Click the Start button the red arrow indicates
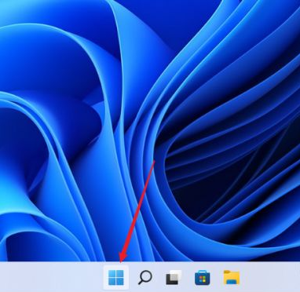Viewport: 300px width, 292px height. click(x=116, y=277)
